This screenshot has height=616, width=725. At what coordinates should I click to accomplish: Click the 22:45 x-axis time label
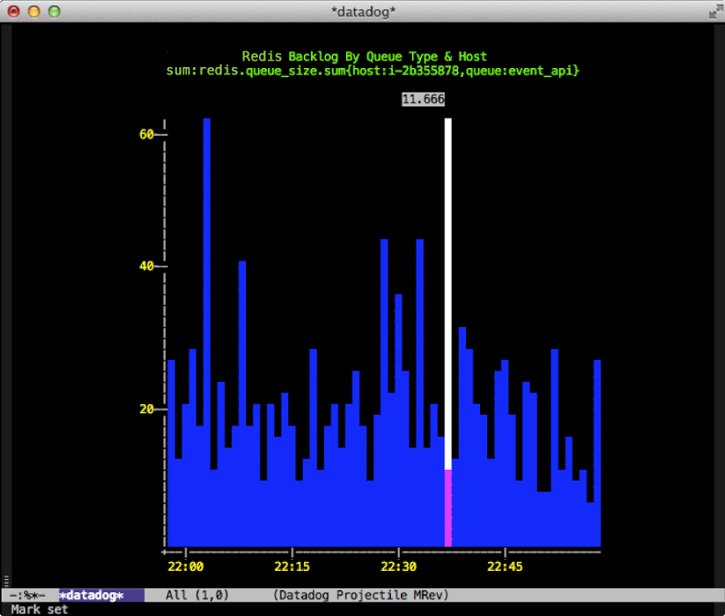click(x=505, y=566)
